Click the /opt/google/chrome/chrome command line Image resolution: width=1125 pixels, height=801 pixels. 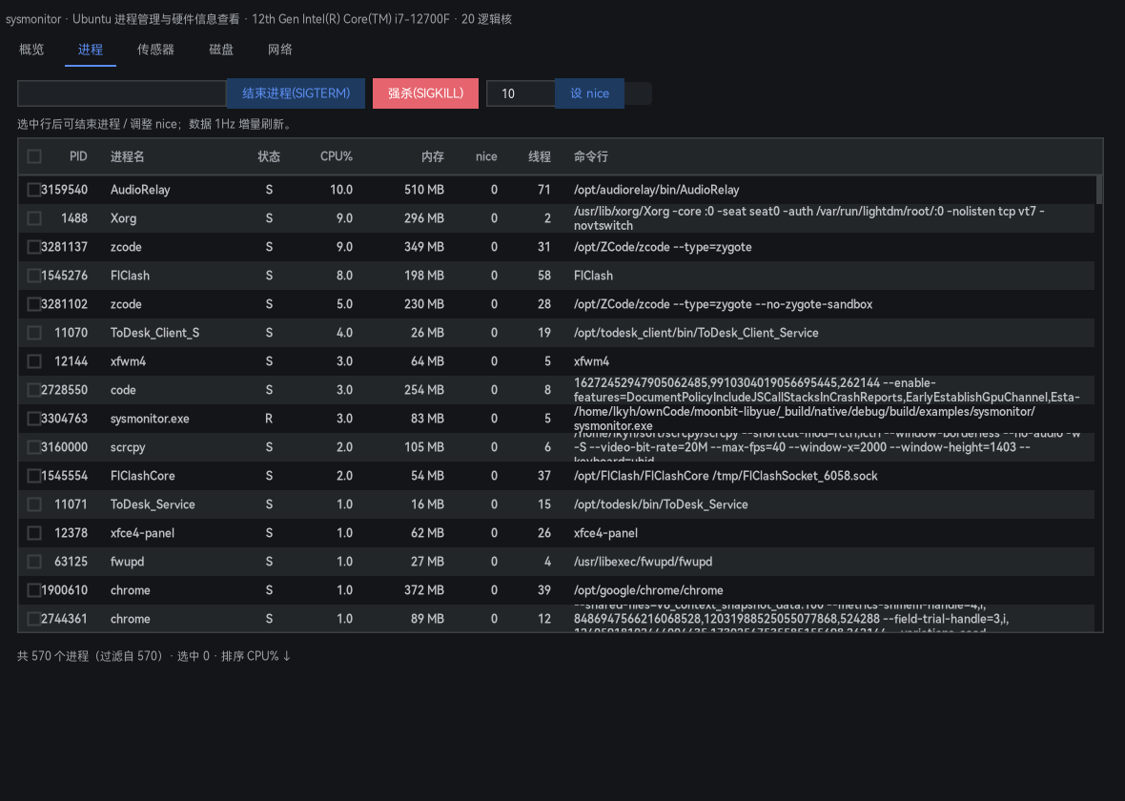coord(648,590)
